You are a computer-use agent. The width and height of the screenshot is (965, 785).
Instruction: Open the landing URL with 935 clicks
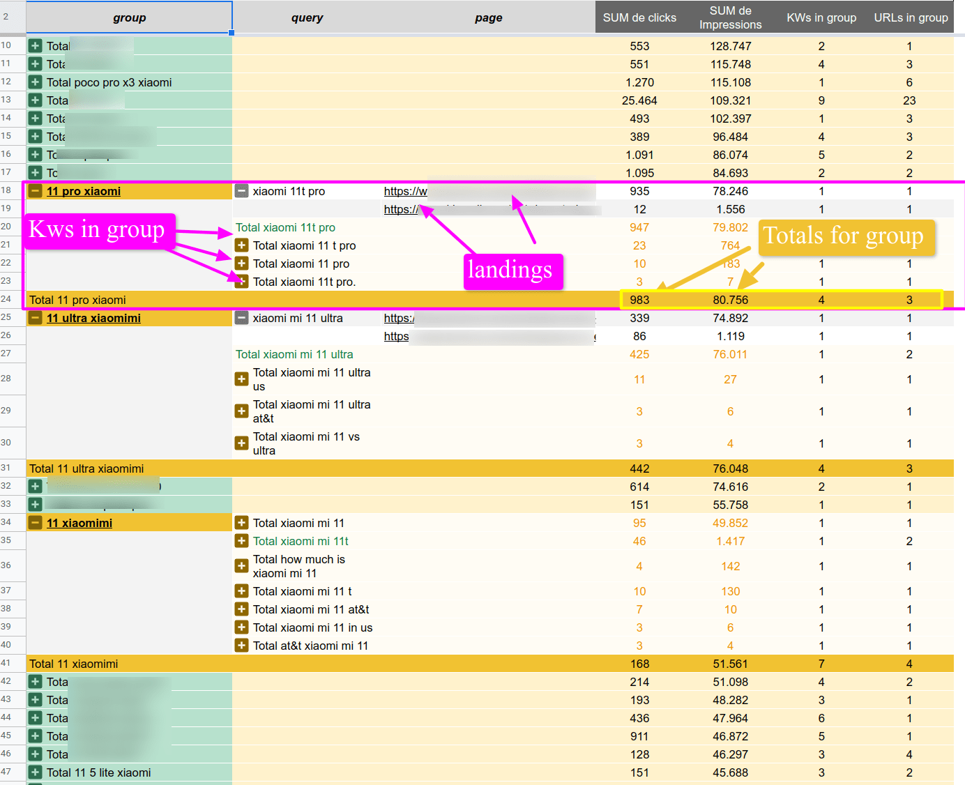(406, 191)
